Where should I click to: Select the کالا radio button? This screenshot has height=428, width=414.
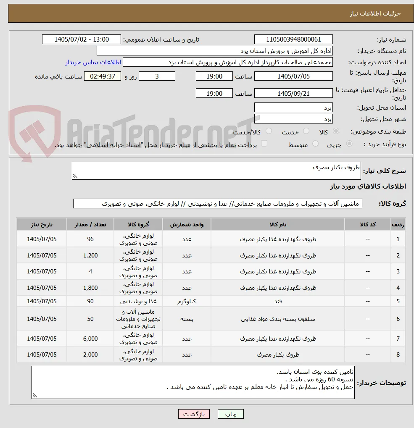click(336, 131)
